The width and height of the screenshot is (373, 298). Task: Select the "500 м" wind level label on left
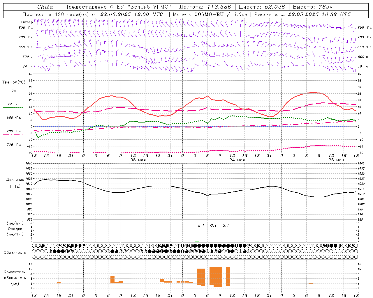[28, 57]
